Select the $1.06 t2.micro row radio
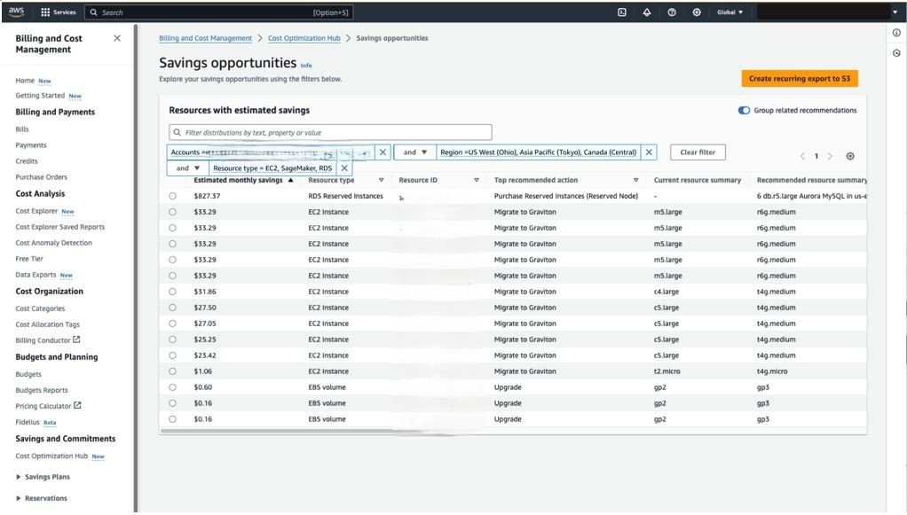The image size is (907, 515). click(172, 371)
